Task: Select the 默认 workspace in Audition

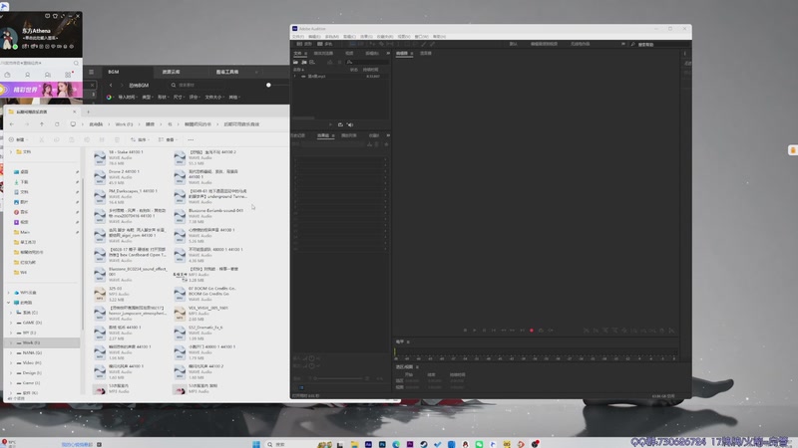Action: click(x=513, y=44)
